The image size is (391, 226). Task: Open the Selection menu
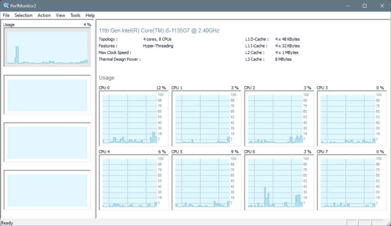coord(23,15)
